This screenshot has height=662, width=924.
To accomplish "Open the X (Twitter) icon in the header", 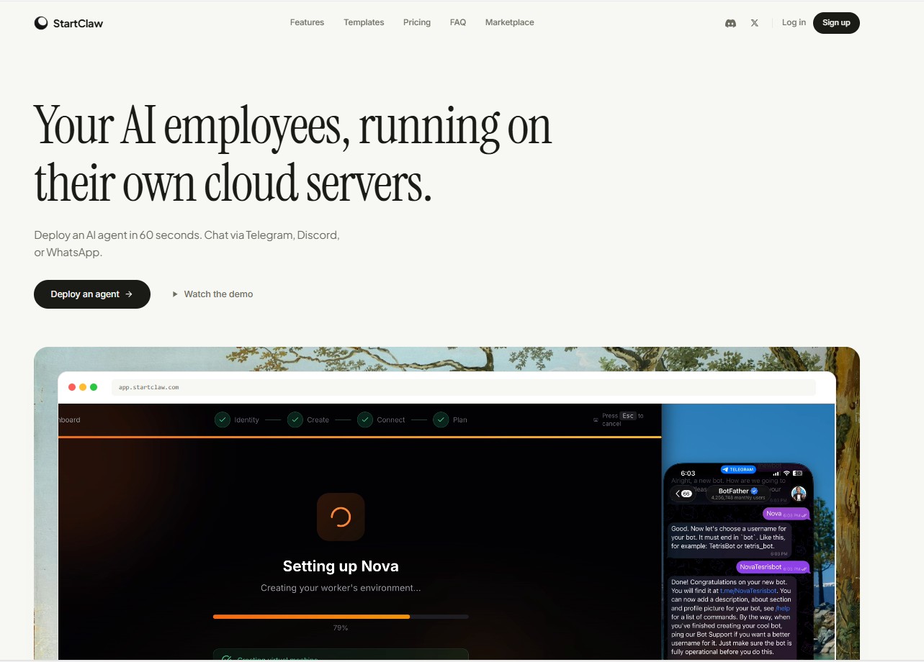I will point(754,22).
